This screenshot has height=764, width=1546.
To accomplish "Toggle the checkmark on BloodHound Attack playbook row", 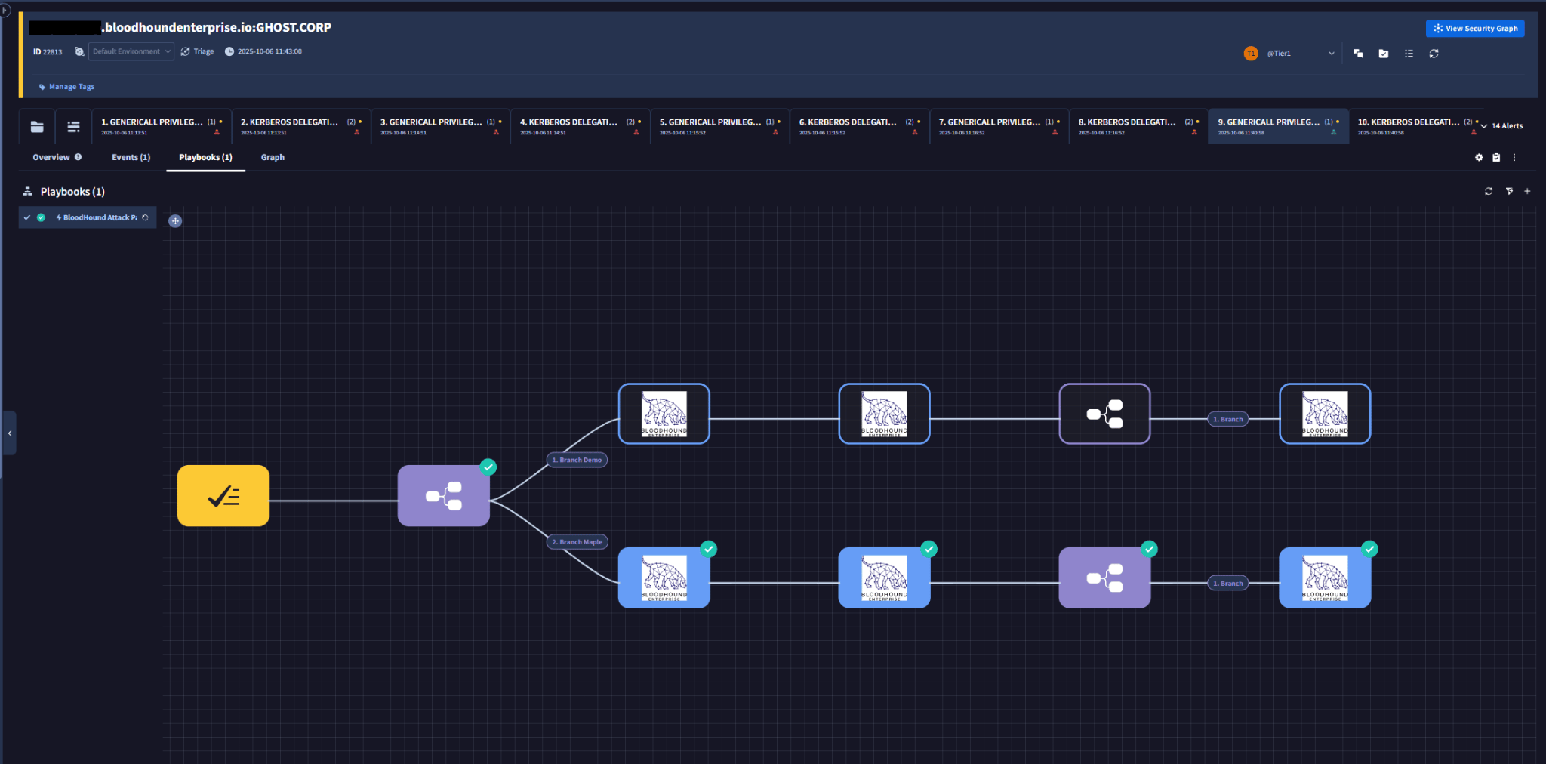I will [27, 217].
